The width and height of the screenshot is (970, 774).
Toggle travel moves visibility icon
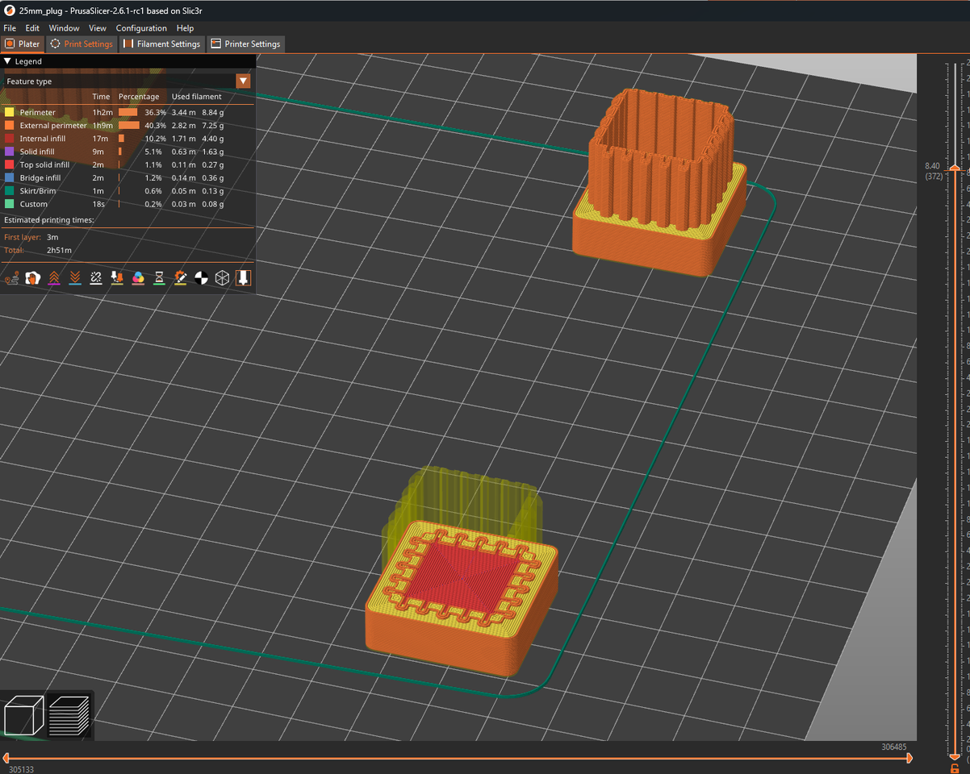12,278
